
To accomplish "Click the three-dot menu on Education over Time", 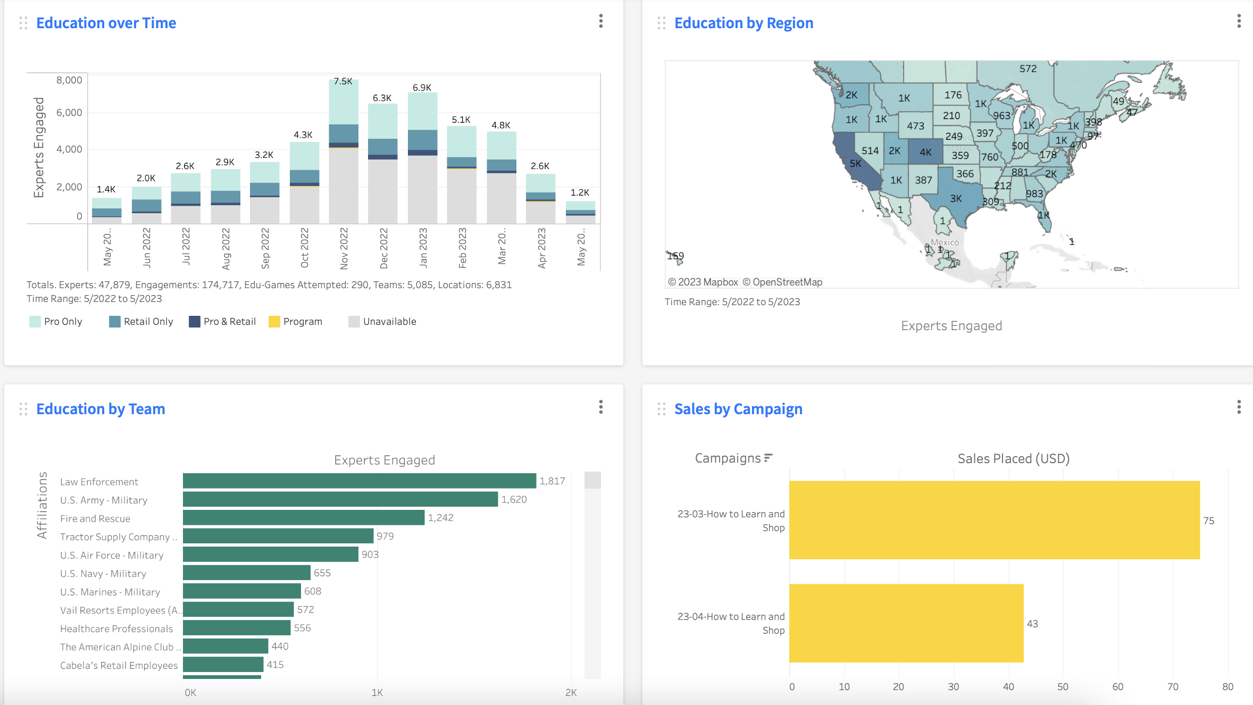I will pyautogui.click(x=600, y=21).
